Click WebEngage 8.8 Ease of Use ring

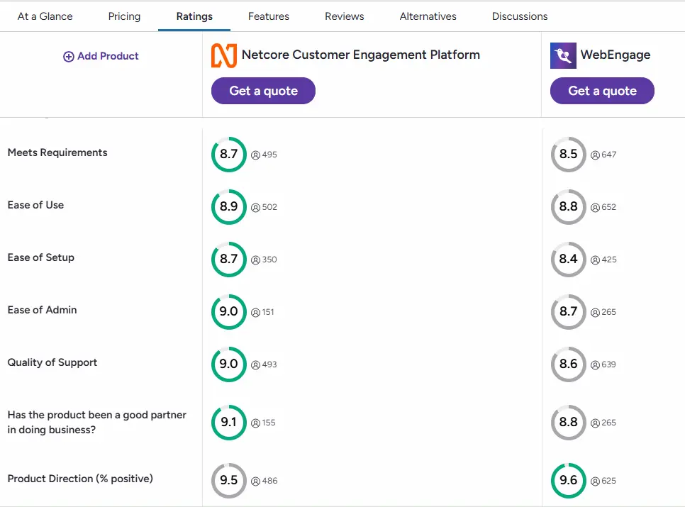coord(569,206)
